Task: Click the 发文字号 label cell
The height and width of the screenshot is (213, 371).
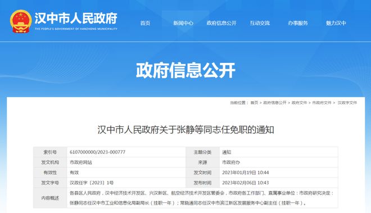Action: (50, 183)
